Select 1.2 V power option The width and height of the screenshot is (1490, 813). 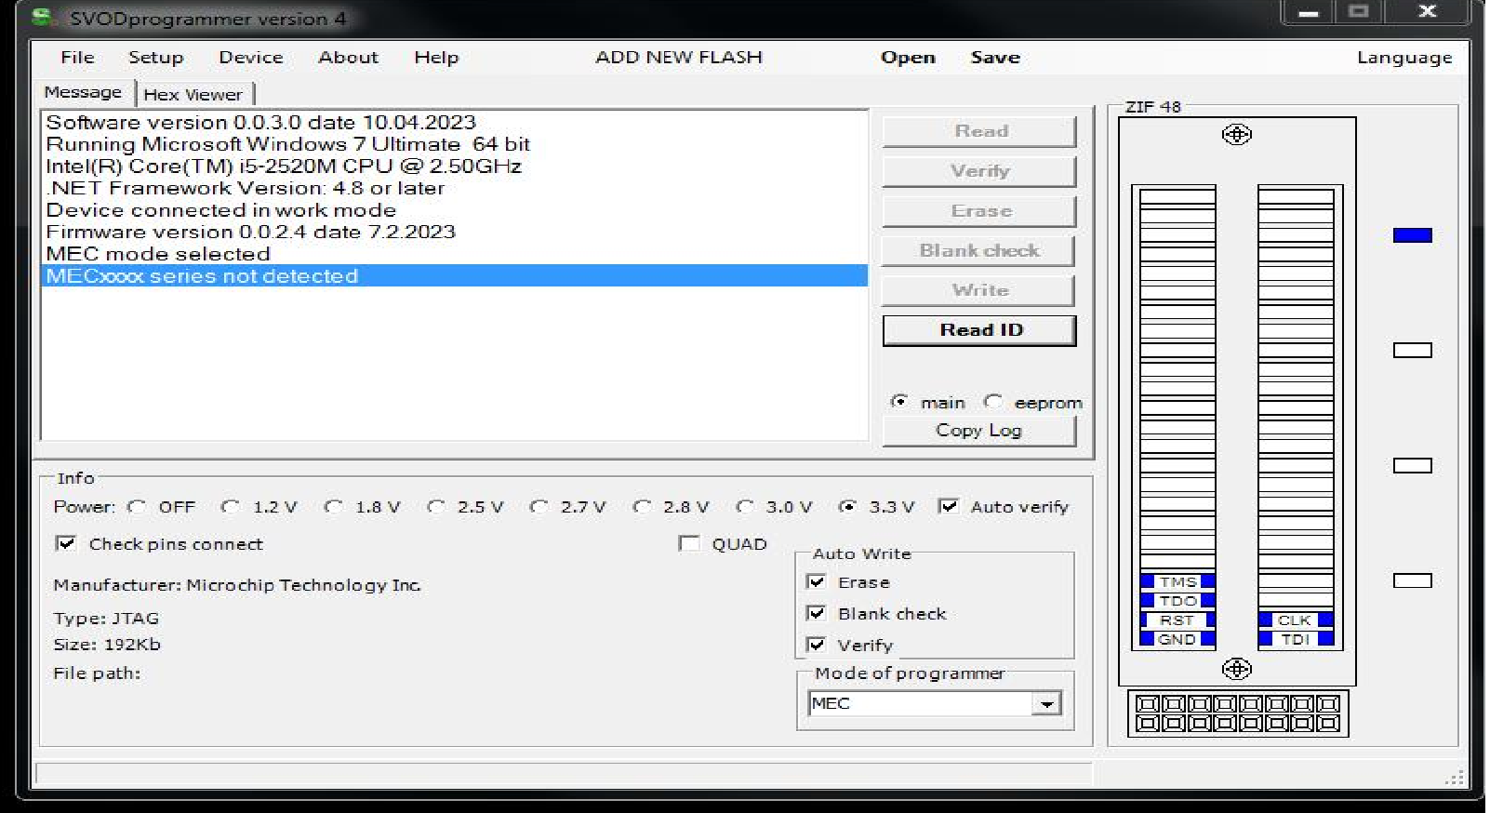(231, 507)
